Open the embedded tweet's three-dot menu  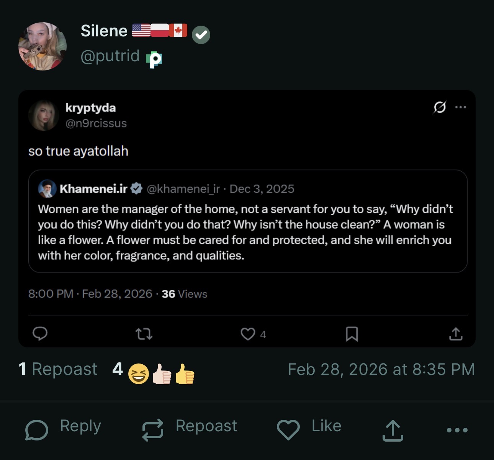pyautogui.click(x=460, y=107)
